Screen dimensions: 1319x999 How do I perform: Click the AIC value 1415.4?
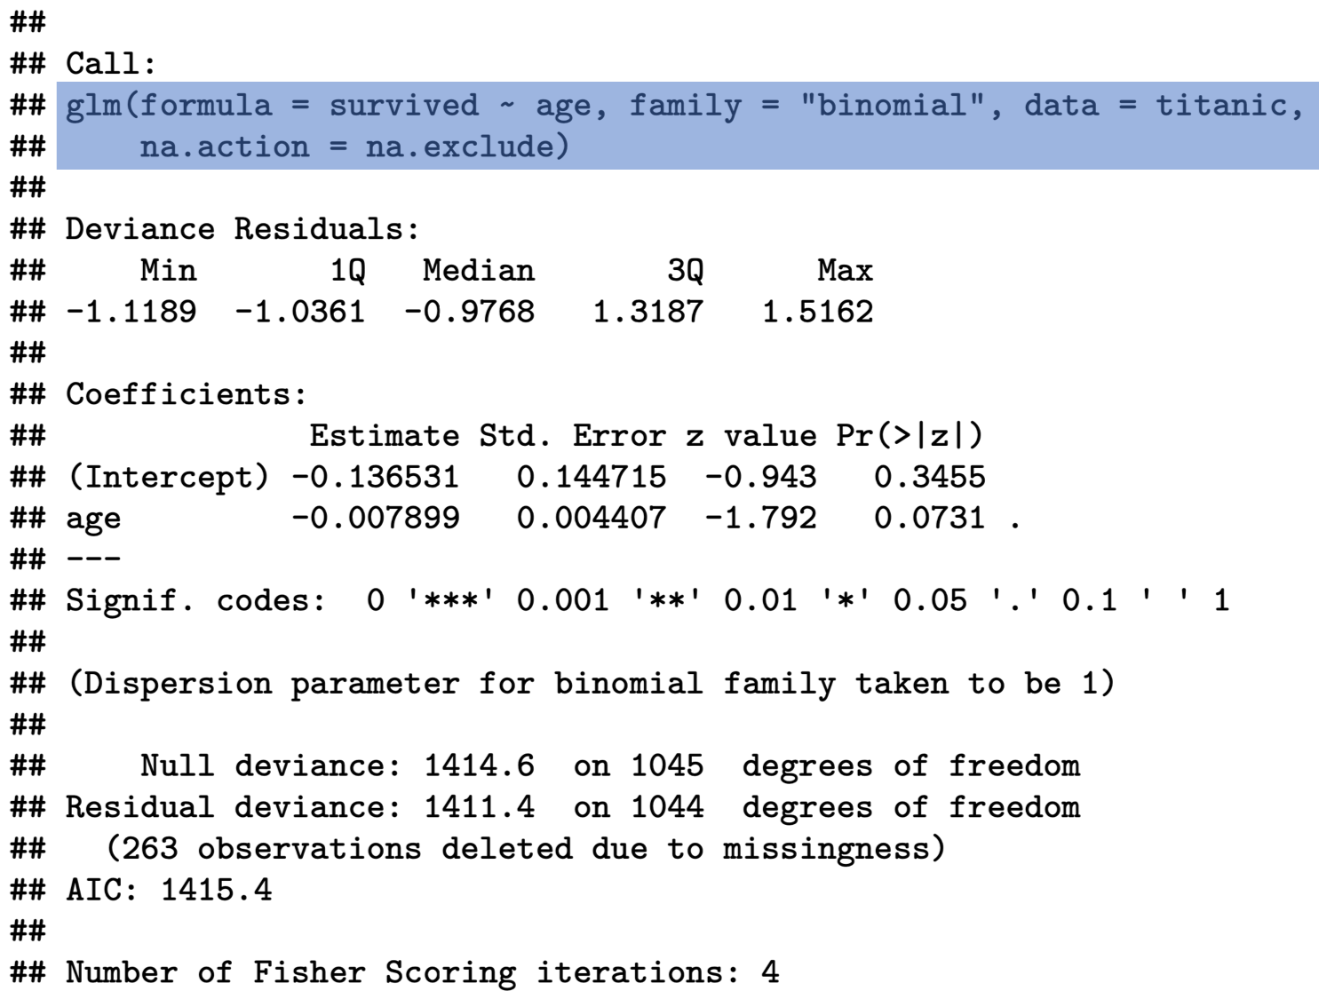[216, 890]
